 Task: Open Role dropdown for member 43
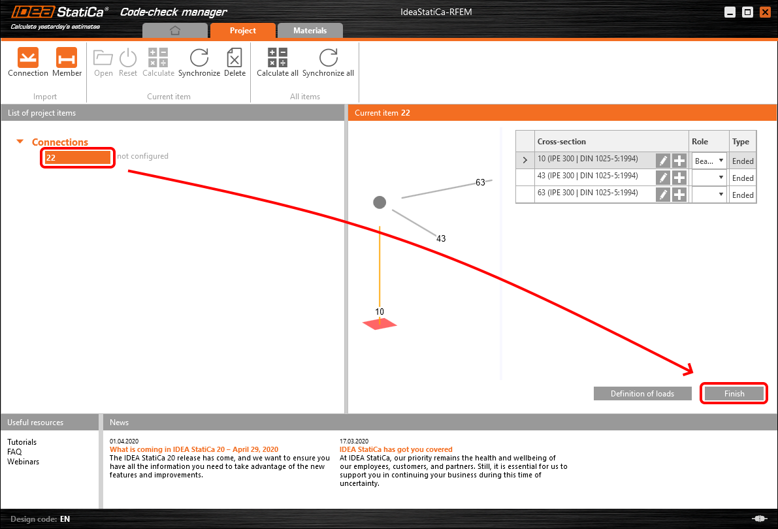[709, 178]
